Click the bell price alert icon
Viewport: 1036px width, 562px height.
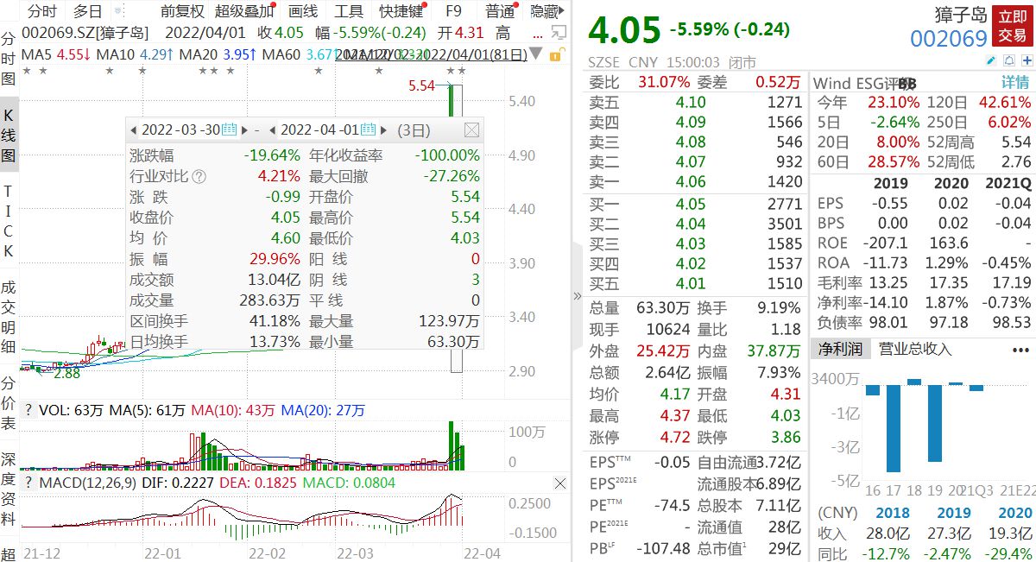tap(1009, 61)
